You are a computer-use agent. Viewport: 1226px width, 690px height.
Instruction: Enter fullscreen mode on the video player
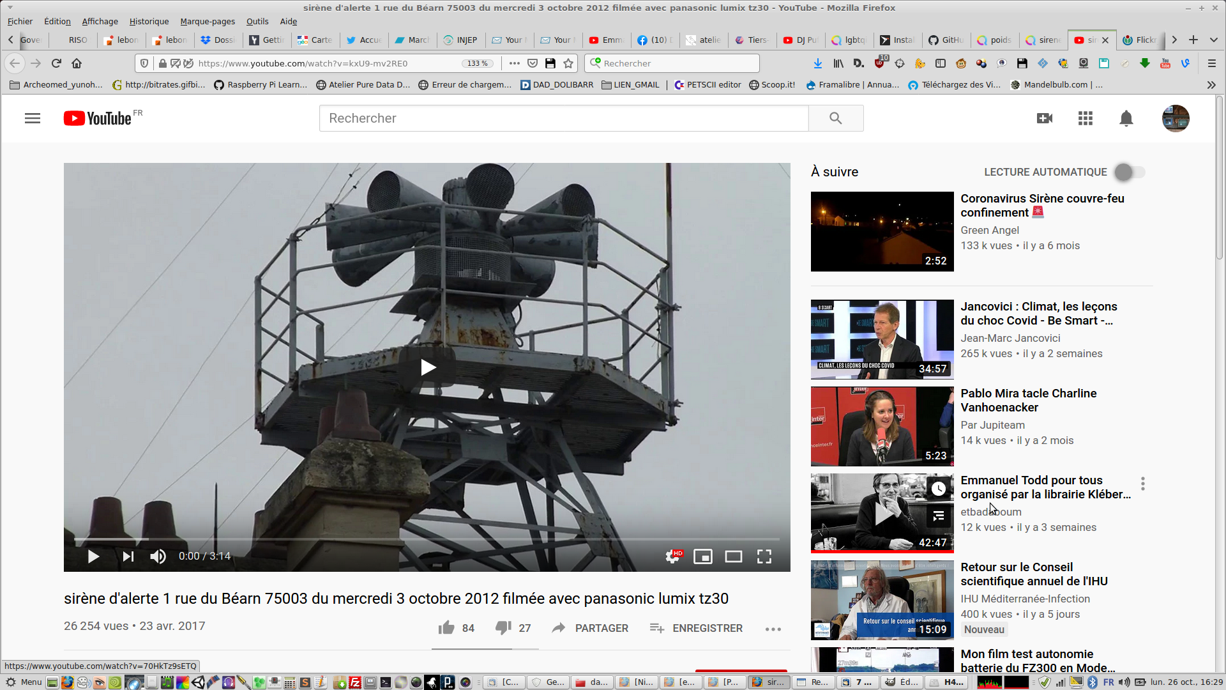pos(764,556)
